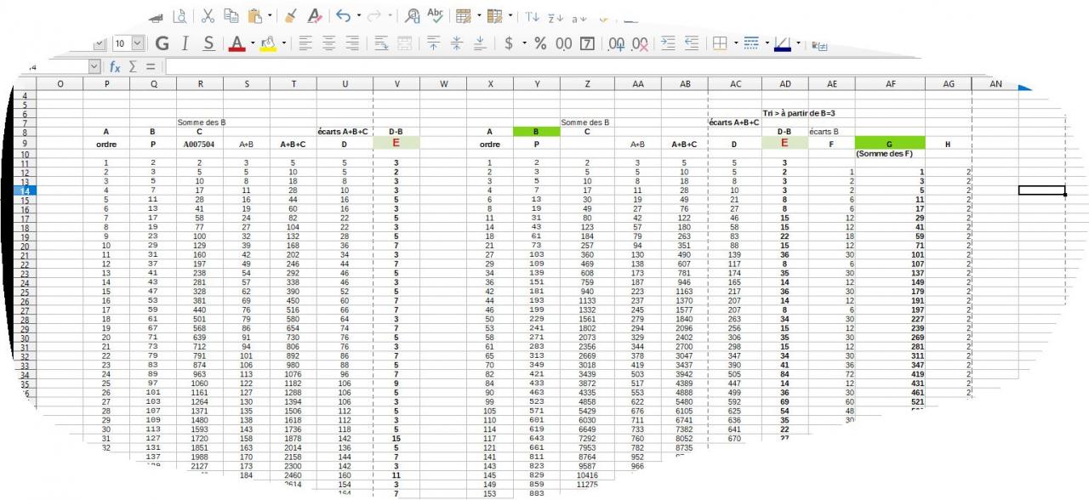Open the font size 10 dropdown

point(138,43)
